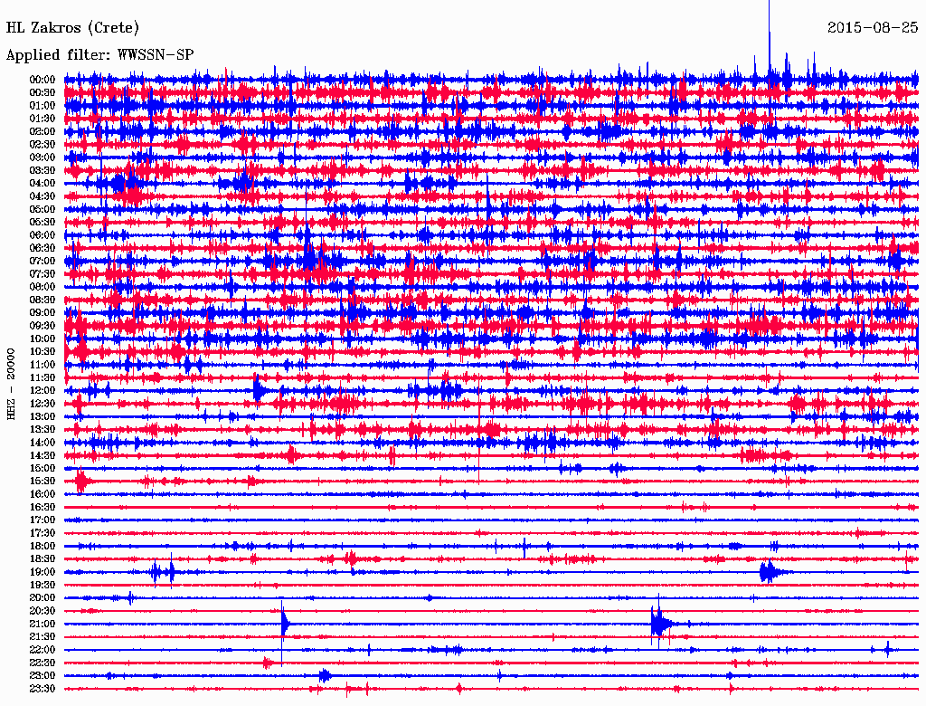The image size is (926, 706).
Task: Select the 06:30 time label
Action: [x=43, y=248]
